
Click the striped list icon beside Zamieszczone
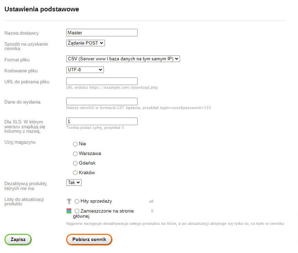[69, 211]
